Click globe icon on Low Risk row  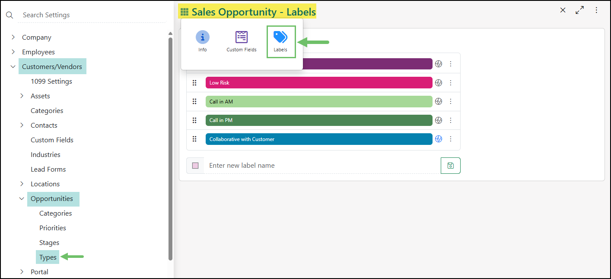click(x=439, y=83)
